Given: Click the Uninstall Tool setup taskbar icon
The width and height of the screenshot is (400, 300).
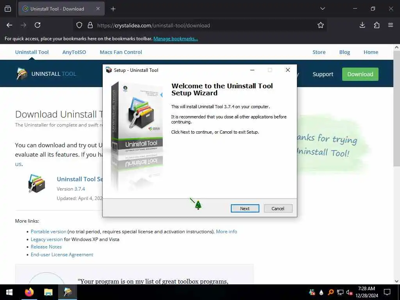Looking at the screenshot, I should pyautogui.click(x=68, y=292).
